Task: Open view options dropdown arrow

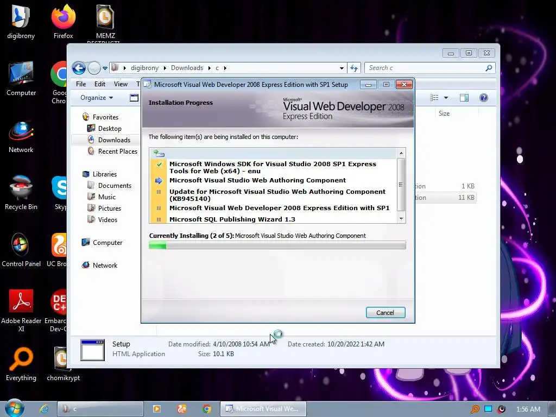Action: [446, 98]
